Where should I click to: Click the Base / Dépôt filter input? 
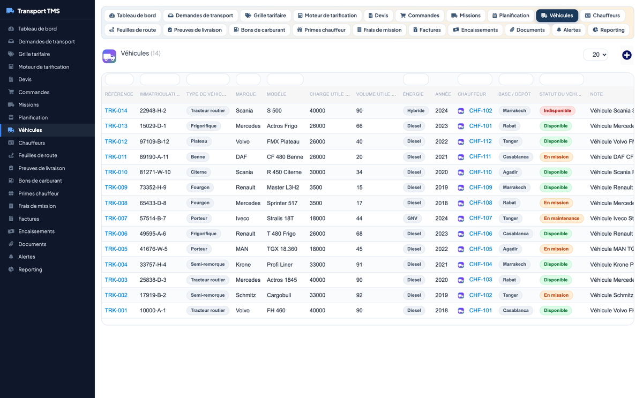516,80
